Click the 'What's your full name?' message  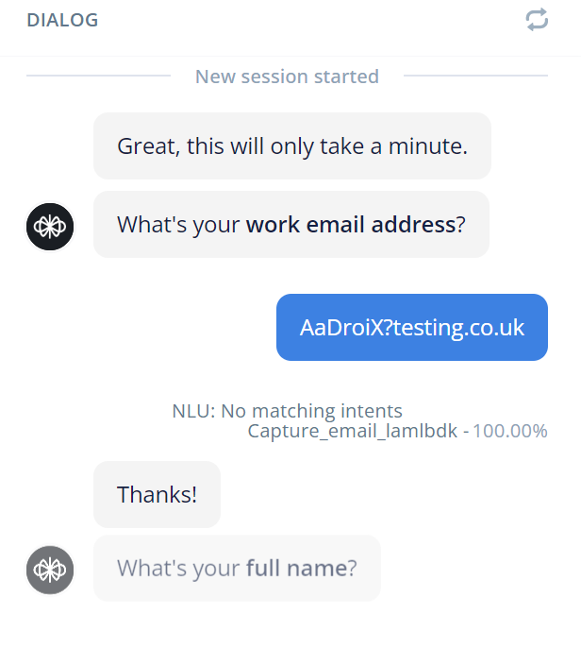237,568
